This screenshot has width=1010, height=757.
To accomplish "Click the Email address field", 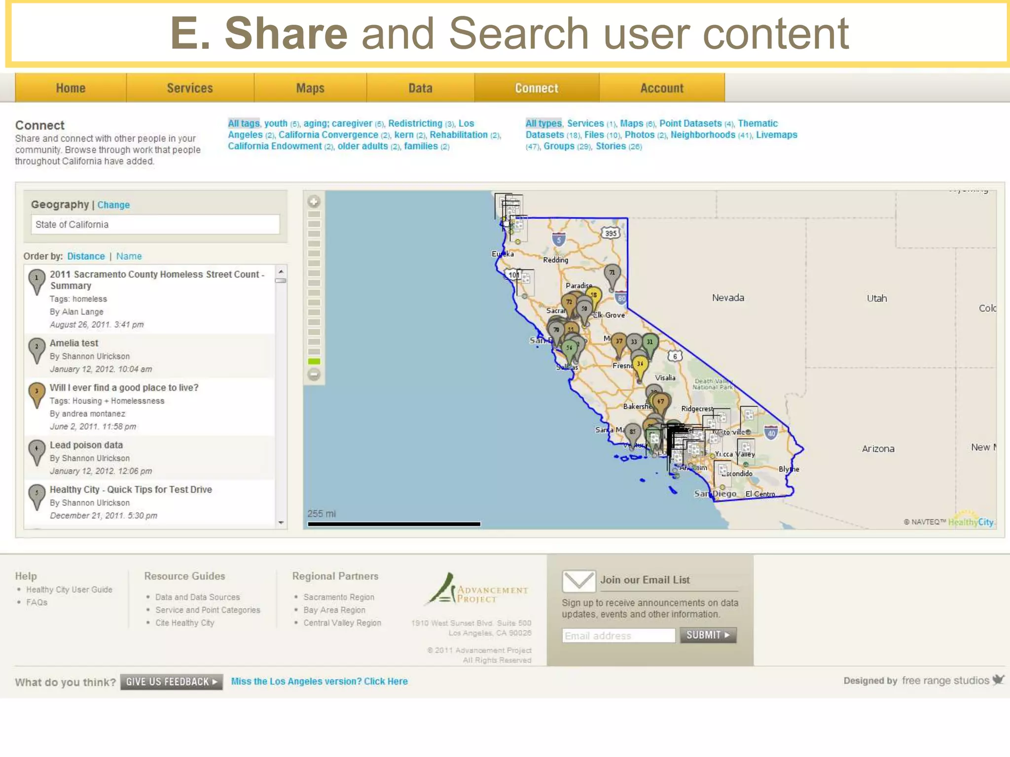I will [x=618, y=635].
